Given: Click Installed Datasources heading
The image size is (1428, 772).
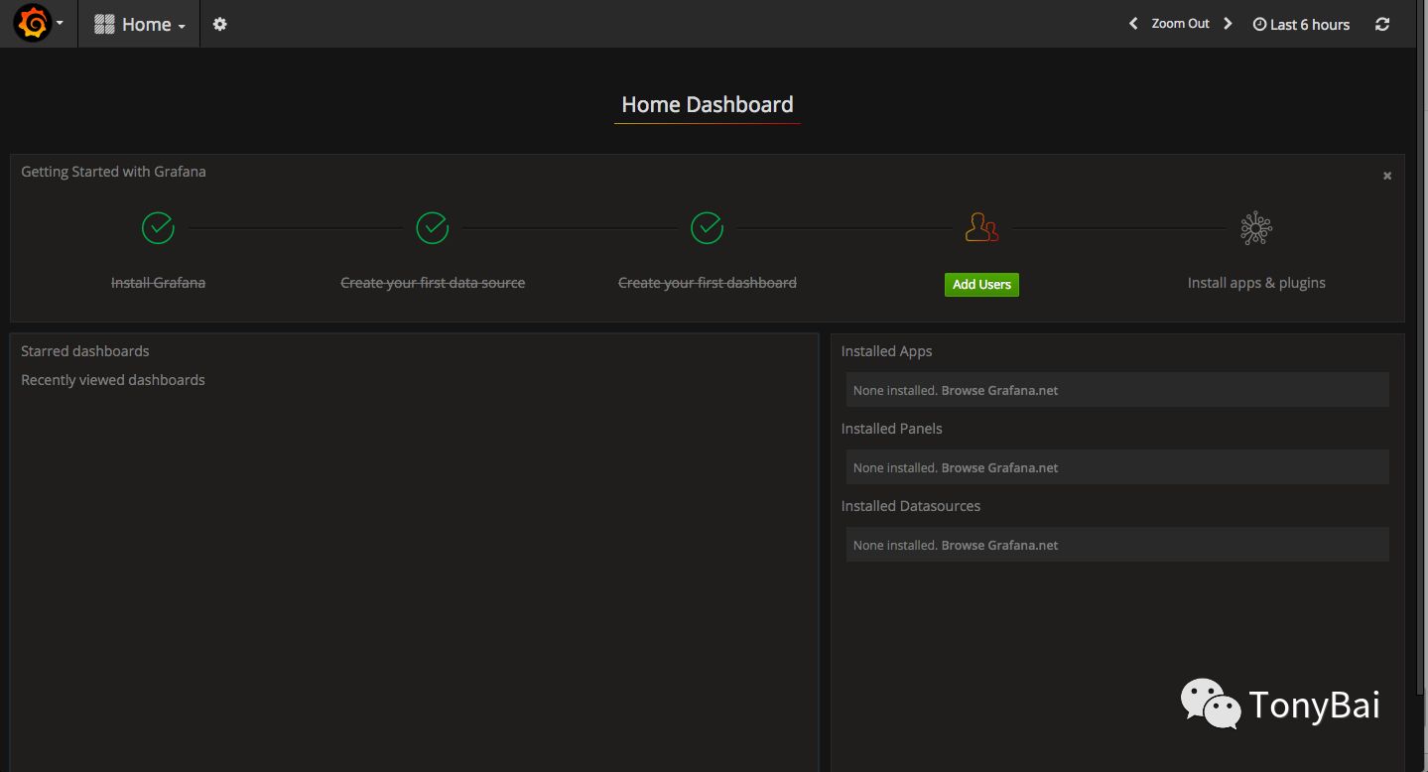Looking at the screenshot, I should (x=911, y=506).
